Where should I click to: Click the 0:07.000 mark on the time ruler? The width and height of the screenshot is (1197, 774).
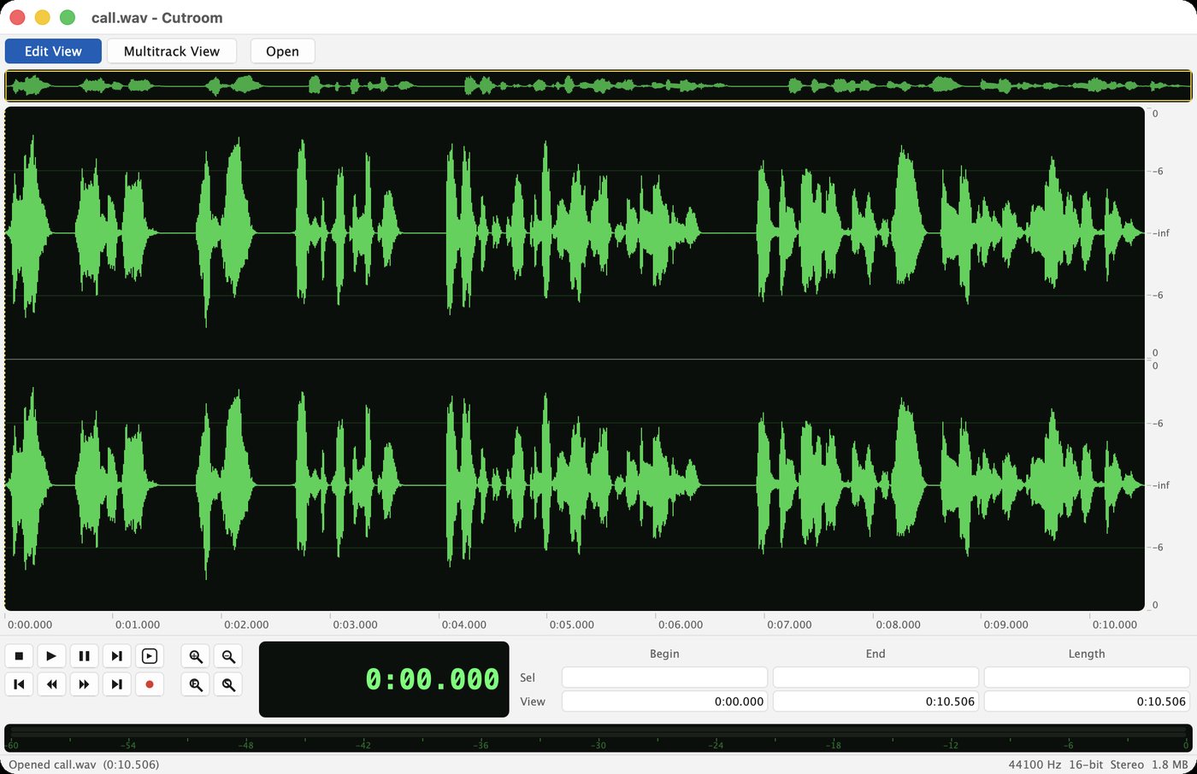789,624
